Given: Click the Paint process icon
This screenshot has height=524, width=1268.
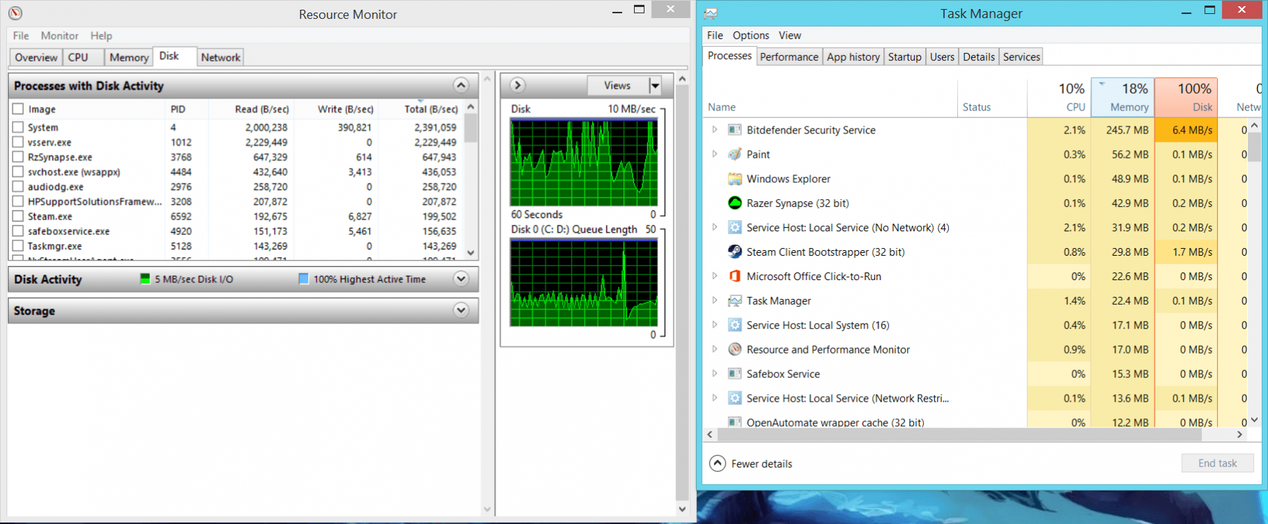Looking at the screenshot, I should click(x=735, y=154).
